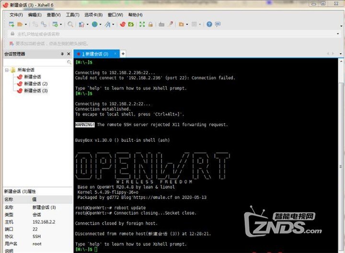Click the username value root in properties
The height and width of the screenshot is (253, 345).
37,244
